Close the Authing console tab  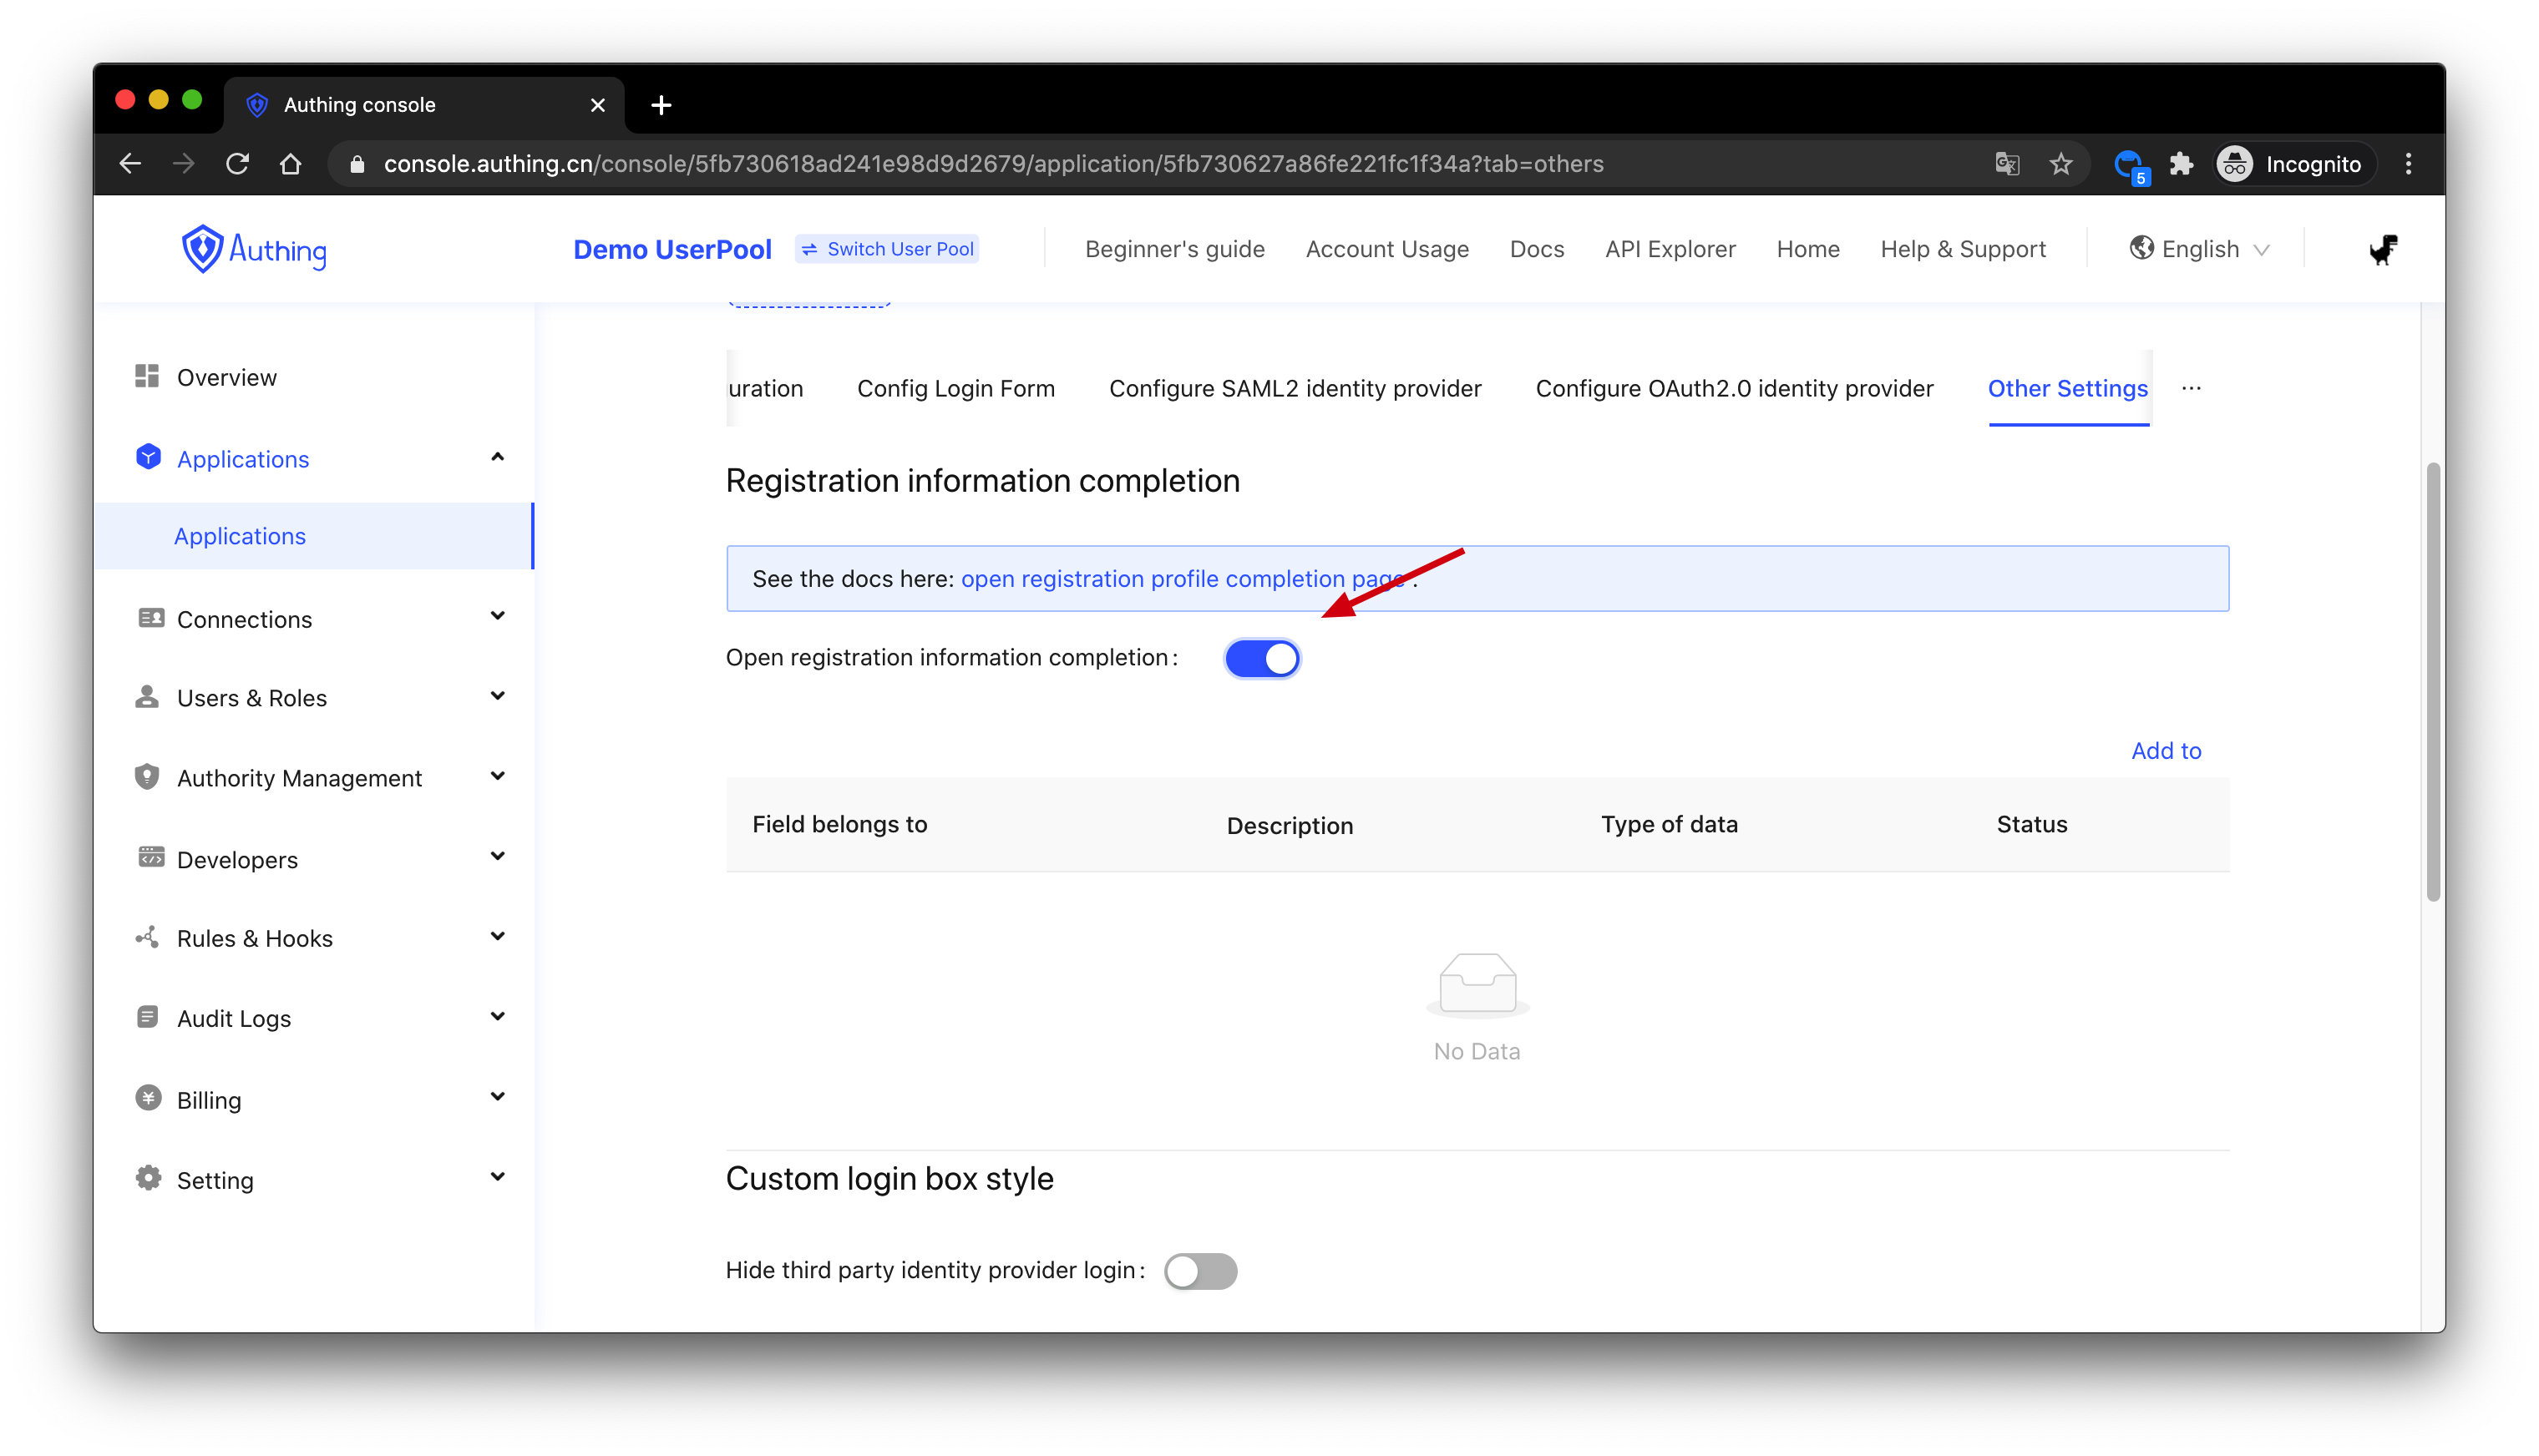pyautogui.click(x=598, y=105)
